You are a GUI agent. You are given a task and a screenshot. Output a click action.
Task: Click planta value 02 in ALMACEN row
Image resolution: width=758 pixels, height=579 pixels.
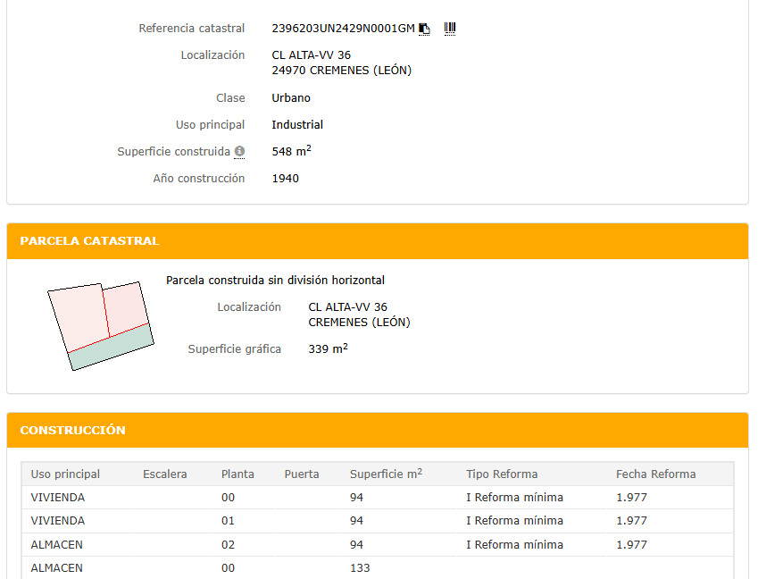pos(228,545)
